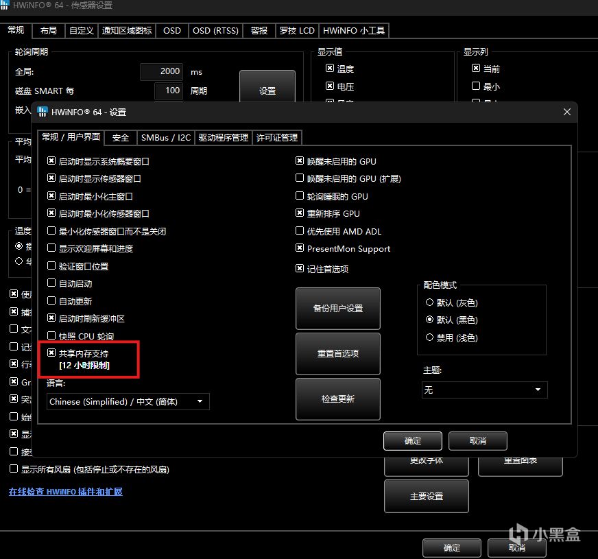Open the 主题 theme dropdown
Viewport: 598px width, 559px height.
click(x=484, y=390)
